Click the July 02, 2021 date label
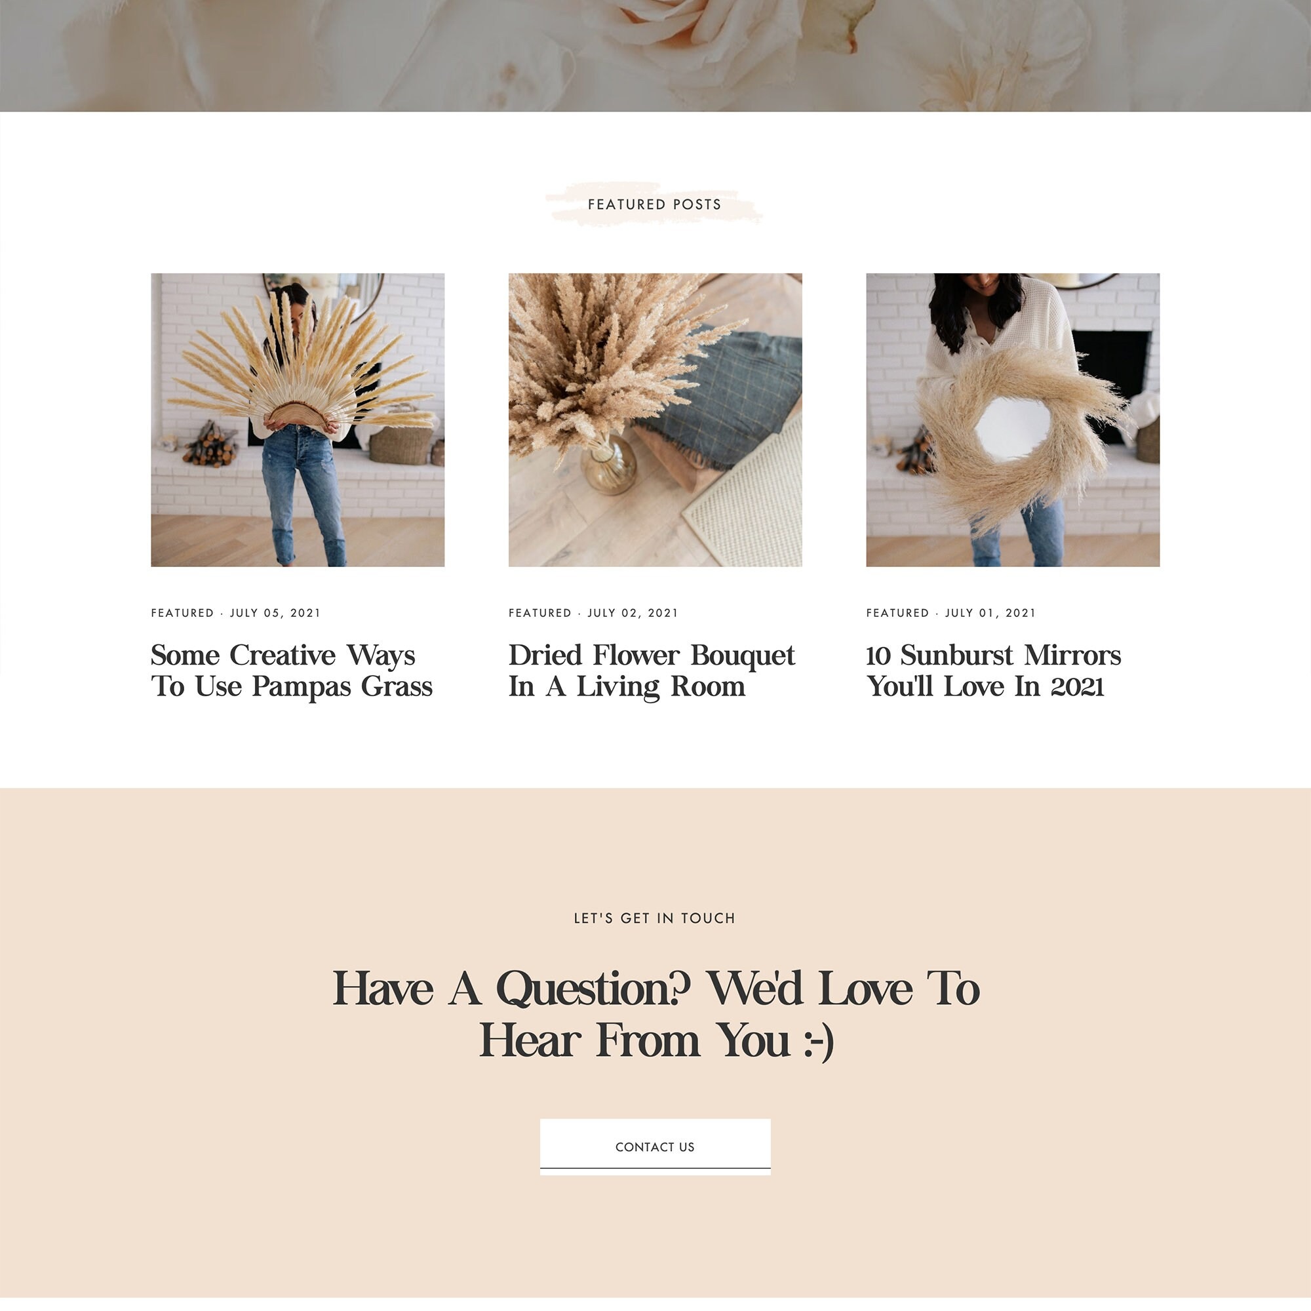The width and height of the screenshot is (1311, 1311). (x=633, y=613)
